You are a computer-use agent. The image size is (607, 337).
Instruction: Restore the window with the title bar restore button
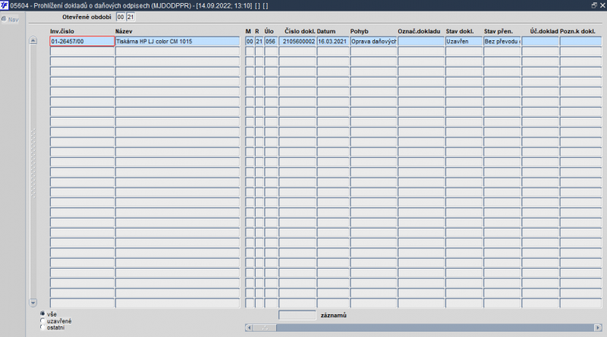point(594,5)
